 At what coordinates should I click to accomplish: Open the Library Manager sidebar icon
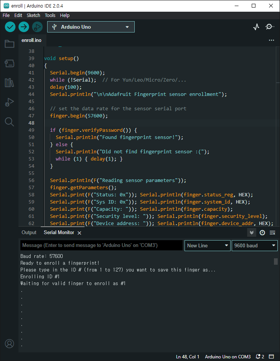pyautogui.click(x=9, y=82)
